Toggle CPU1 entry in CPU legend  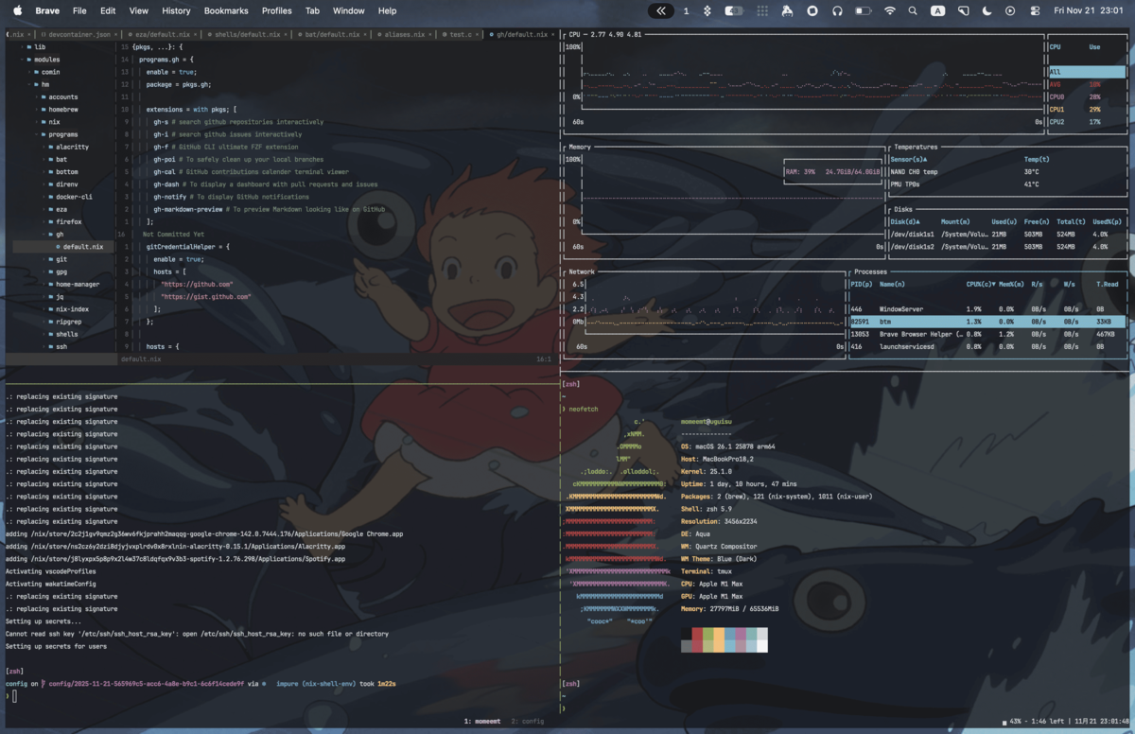(x=1088, y=109)
